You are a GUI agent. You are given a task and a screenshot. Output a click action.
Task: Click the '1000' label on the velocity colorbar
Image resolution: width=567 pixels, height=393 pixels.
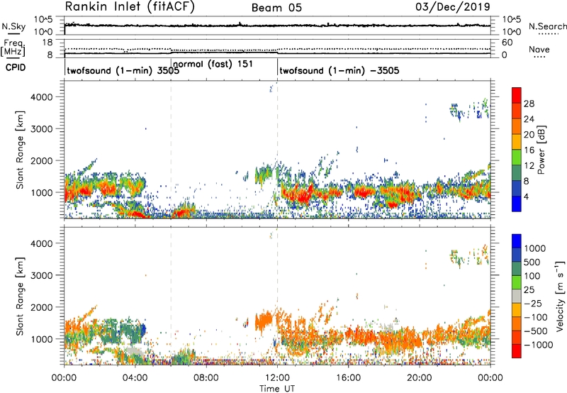coord(535,248)
